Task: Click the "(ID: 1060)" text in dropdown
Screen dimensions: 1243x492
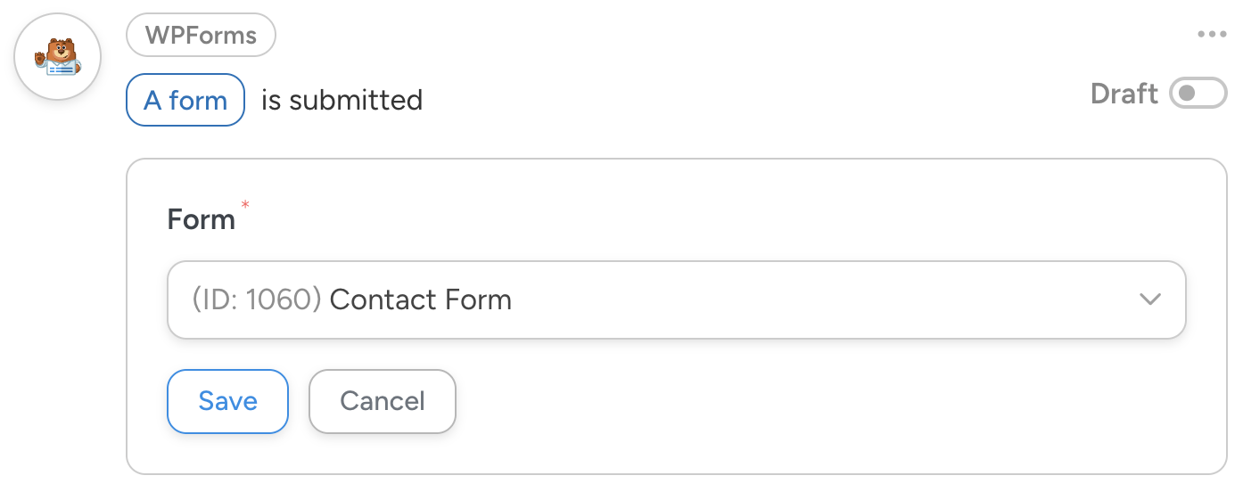Action: click(256, 299)
